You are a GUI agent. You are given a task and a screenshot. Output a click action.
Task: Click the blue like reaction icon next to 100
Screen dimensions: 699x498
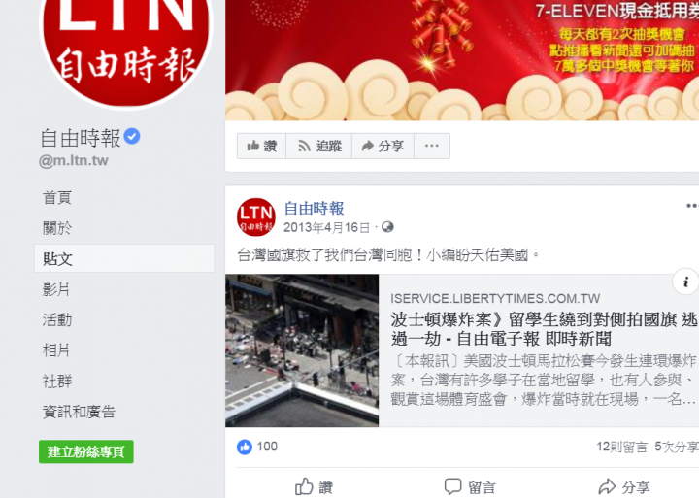245,447
